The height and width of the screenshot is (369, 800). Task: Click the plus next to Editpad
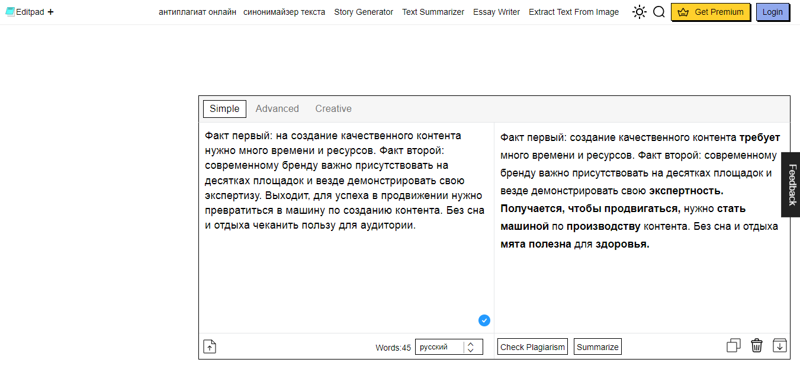[50, 11]
